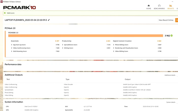Click the Type column header

(x=68, y=79)
